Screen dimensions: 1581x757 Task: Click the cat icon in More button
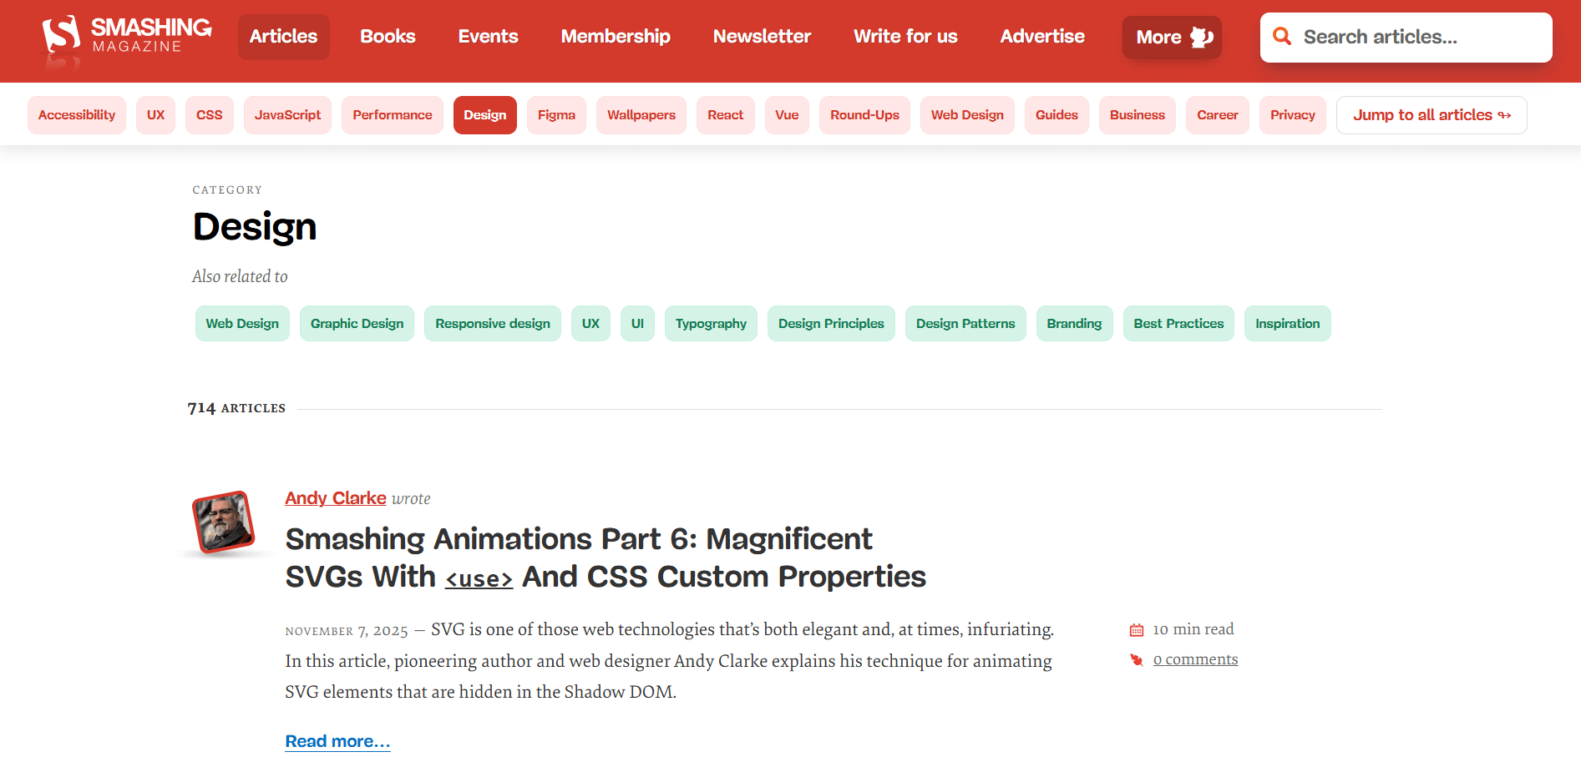[x=1201, y=37]
